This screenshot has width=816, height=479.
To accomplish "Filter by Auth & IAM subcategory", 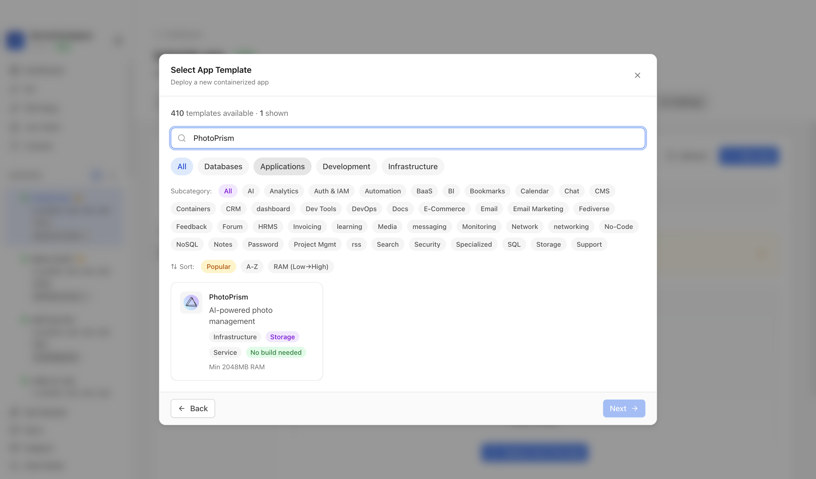I will coord(332,191).
